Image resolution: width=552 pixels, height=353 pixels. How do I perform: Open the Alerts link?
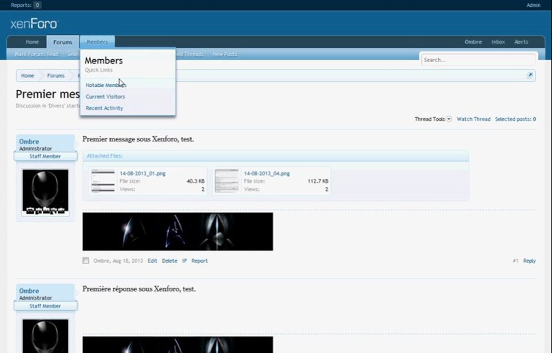(x=522, y=42)
